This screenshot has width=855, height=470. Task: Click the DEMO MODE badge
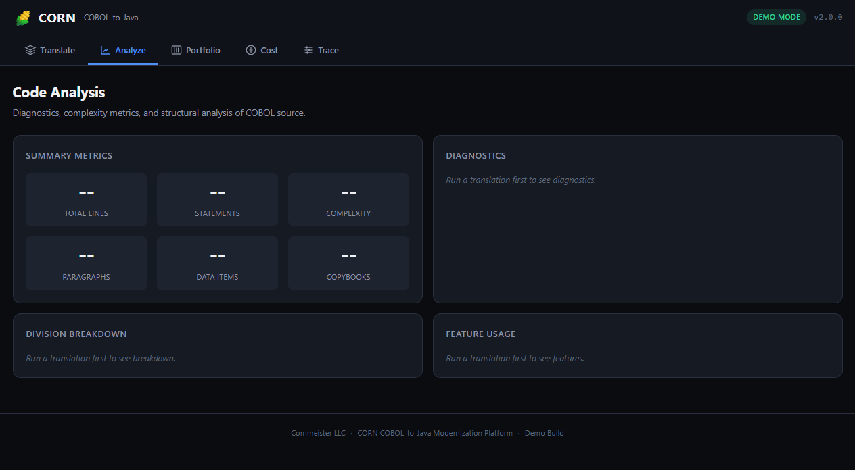[776, 17]
